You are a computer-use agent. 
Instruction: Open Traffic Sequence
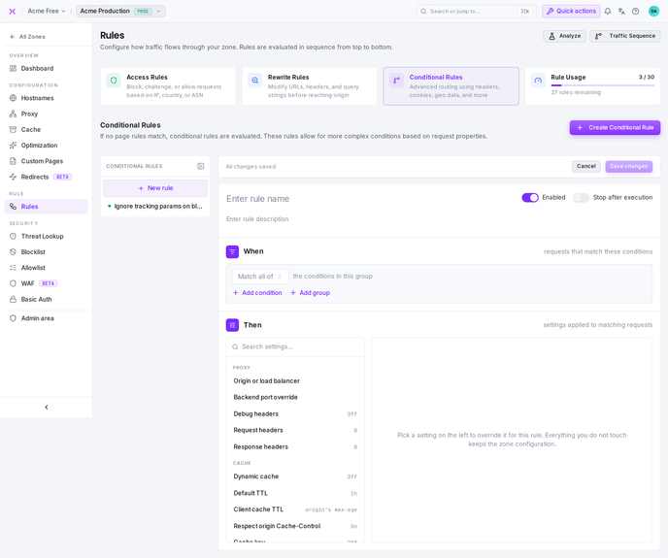tap(625, 36)
